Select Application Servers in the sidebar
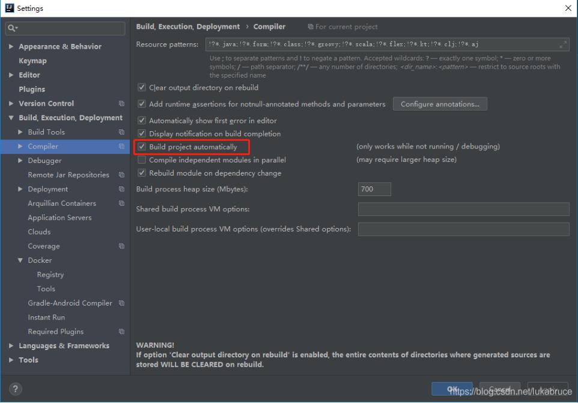Viewport: 578px width, 403px height. (59, 217)
